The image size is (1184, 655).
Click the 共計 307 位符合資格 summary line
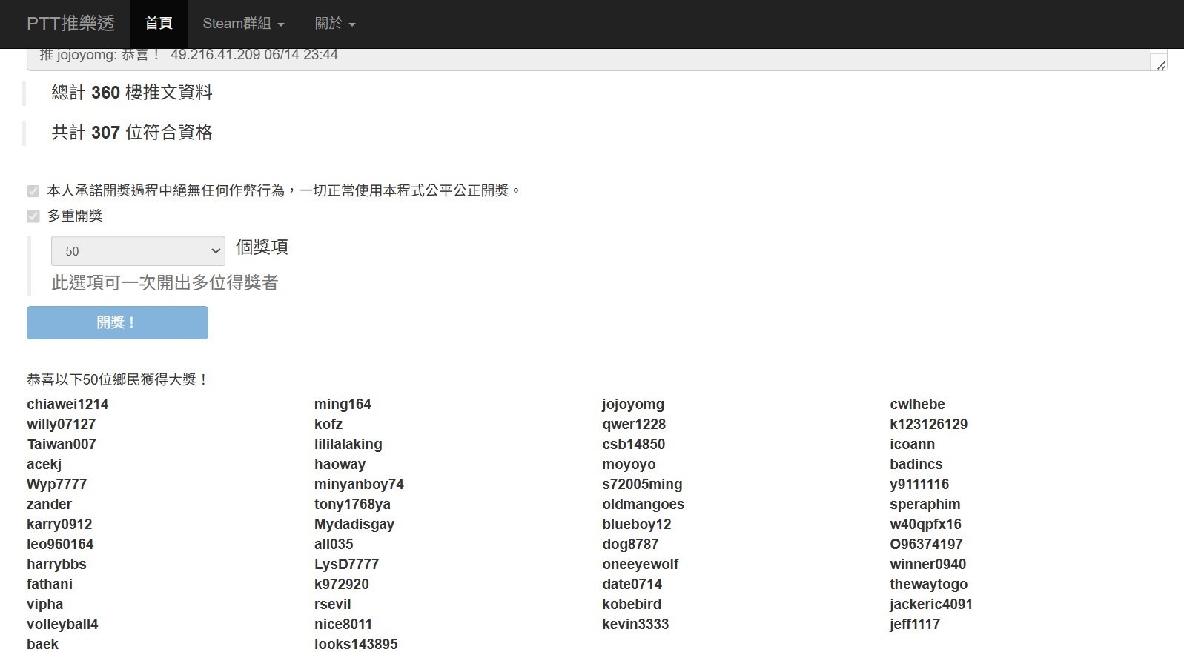tap(132, 133)
